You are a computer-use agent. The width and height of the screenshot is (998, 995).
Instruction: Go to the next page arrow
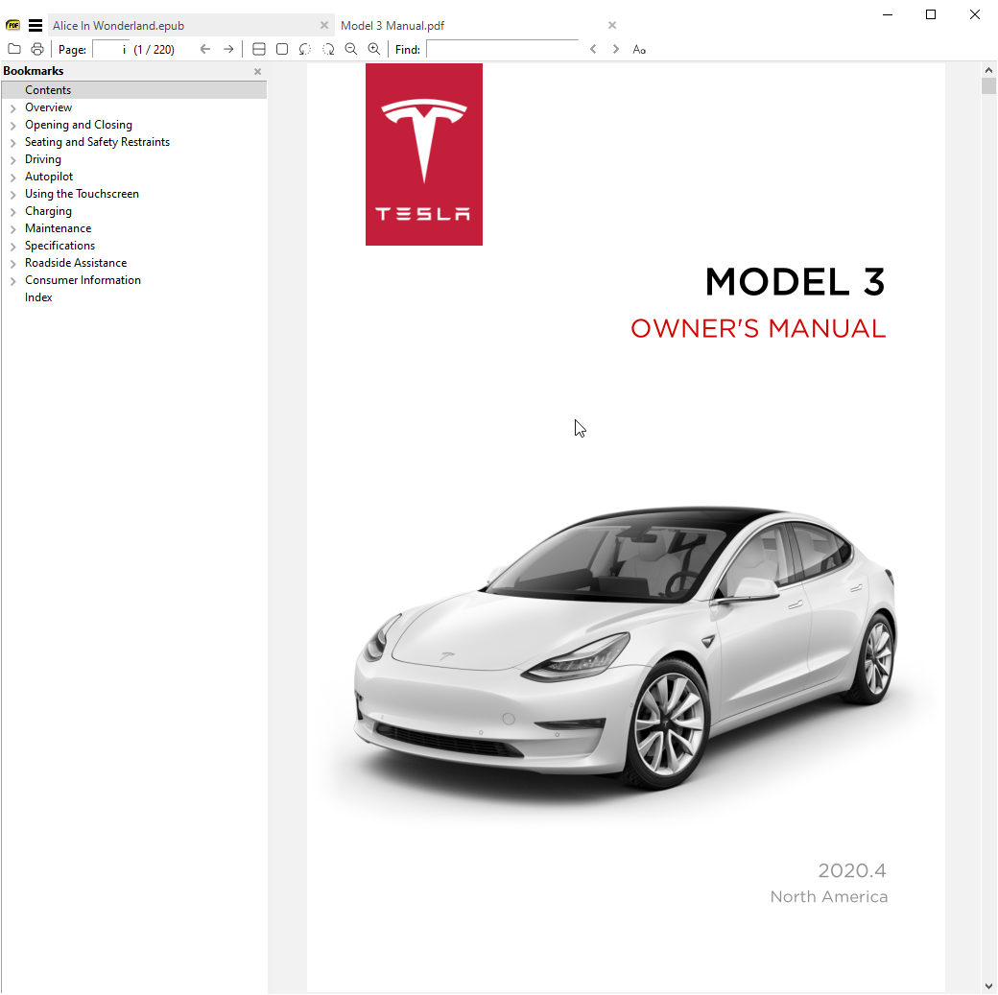pos(228,49)
